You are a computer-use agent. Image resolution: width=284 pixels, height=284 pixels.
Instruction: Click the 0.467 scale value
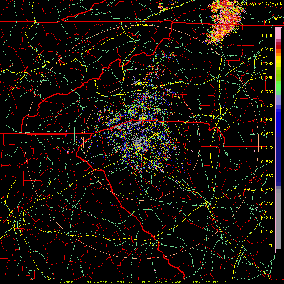pos(267,176)
